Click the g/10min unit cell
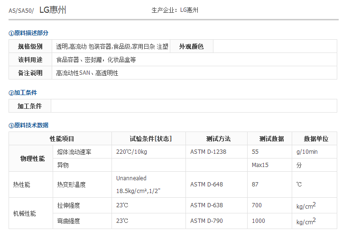 [314, 152]
